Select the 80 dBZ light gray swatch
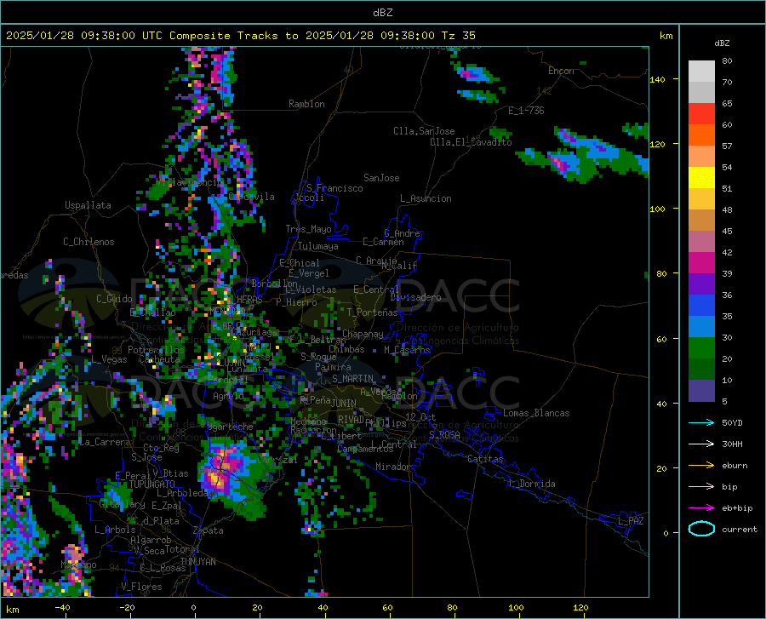The height and width of the screenshot is (619, 766). coord(701,72)
